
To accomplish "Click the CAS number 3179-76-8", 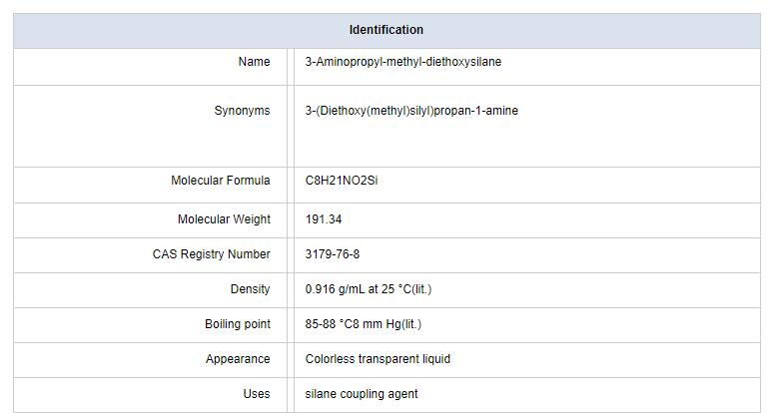I will coord(333,254).
